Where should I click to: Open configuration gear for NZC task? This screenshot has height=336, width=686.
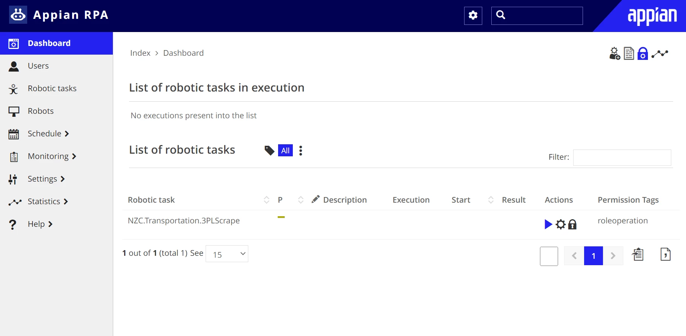pyautogui.click(x=561, y=225)
